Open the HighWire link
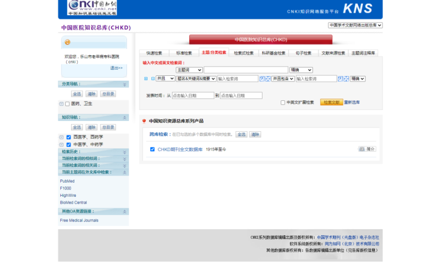The height and width of the screenshot is (271, 434). tap(68, 196)
